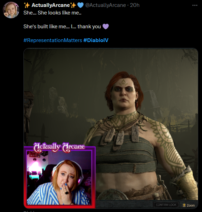
Task: Open the @ActuallyArcane handle link
Action: point(105,5)
